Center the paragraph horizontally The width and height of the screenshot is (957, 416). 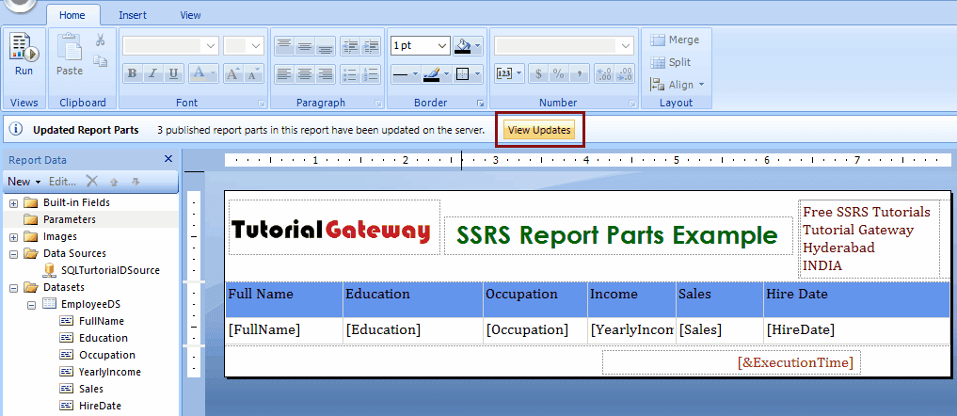(x=305, y=74)
